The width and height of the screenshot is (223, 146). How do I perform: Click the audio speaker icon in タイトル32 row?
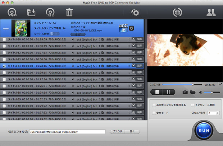pyautogui.click(x=73, y=53)
